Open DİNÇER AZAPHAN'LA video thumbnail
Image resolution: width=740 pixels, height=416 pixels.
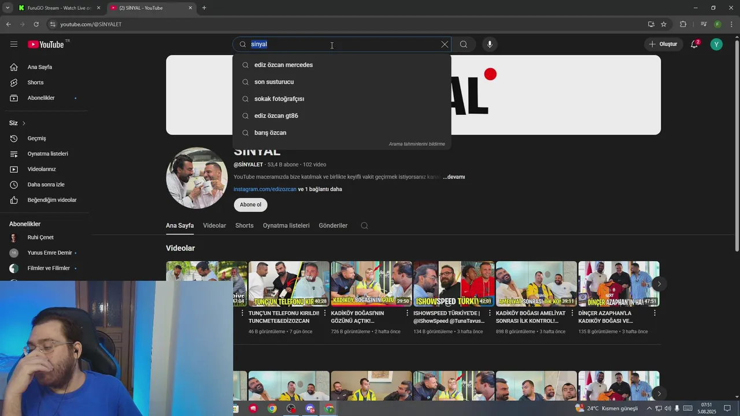click(619, 284)
